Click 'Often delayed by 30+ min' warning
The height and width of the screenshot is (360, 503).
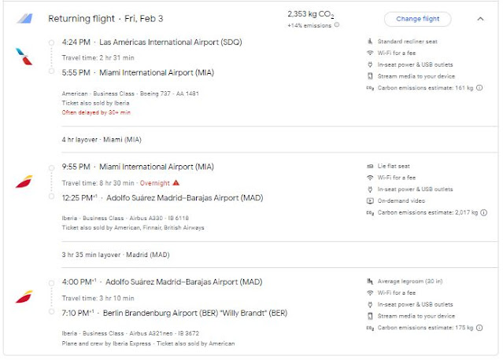(x=96, y=112)
